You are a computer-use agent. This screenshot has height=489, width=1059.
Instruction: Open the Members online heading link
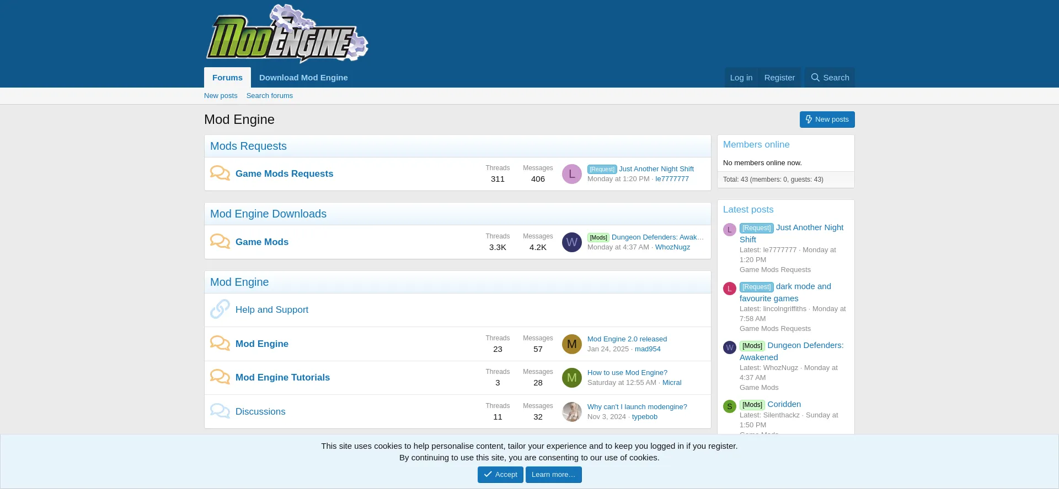coord(756,145)
